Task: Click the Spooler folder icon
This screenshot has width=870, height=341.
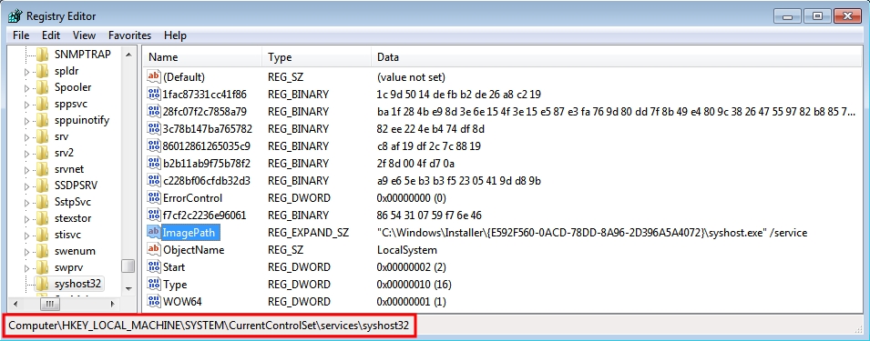Action: (x=43, y=87)
